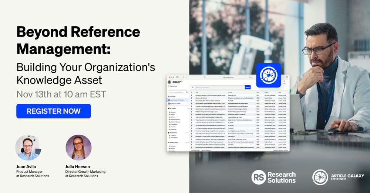Sort by the Journal column header

tap(230, 92)
